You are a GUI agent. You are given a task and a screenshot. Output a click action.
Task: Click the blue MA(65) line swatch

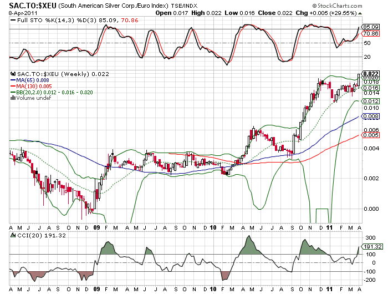13,80
